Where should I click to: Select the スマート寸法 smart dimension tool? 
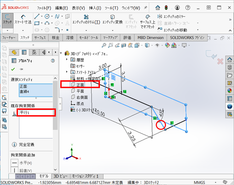pos(23,19)
